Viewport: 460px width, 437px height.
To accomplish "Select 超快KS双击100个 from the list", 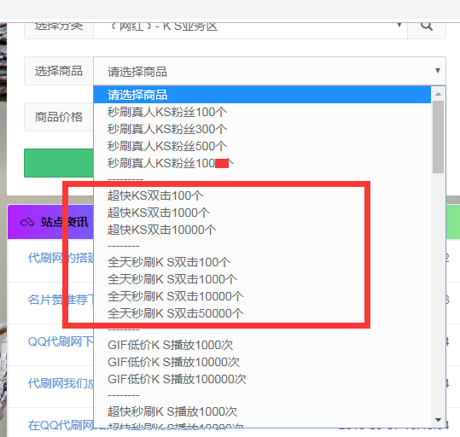I will pos(262,195).
